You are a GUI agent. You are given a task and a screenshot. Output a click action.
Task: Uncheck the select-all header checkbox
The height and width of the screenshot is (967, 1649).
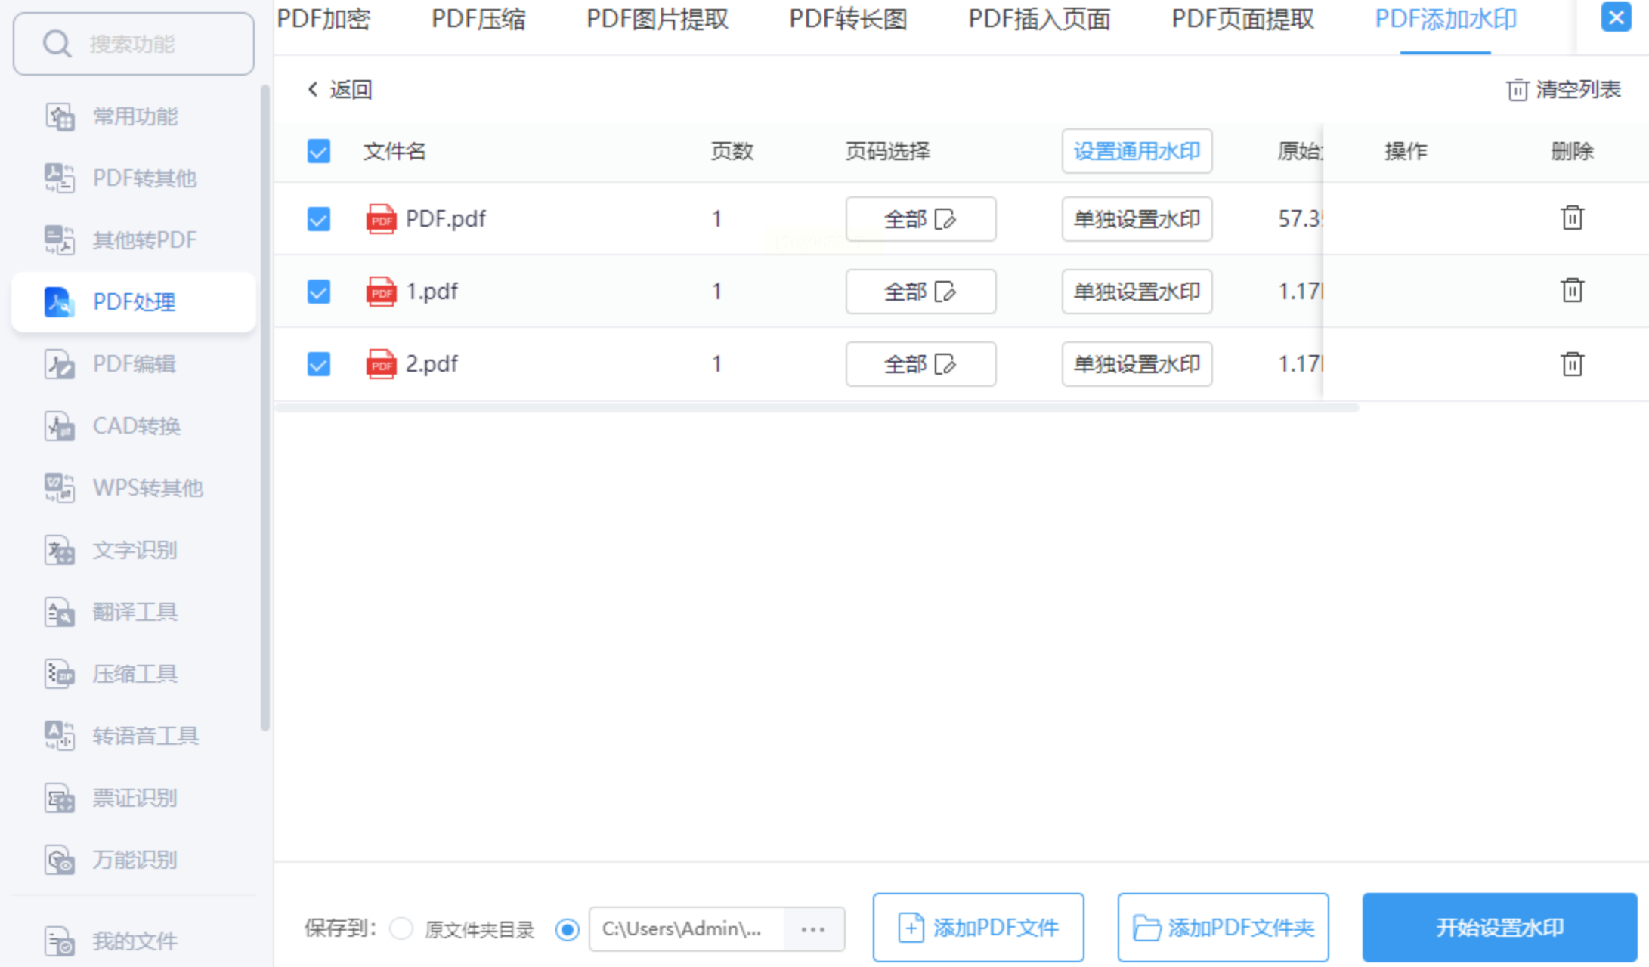[319, 151]
